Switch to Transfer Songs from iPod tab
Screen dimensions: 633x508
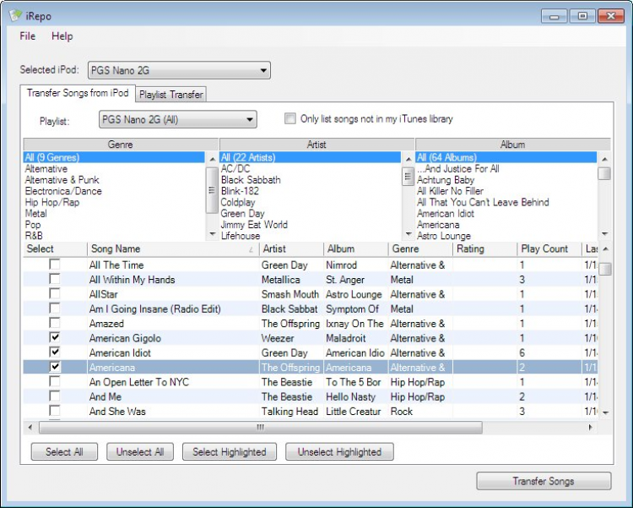click(78, 93)
